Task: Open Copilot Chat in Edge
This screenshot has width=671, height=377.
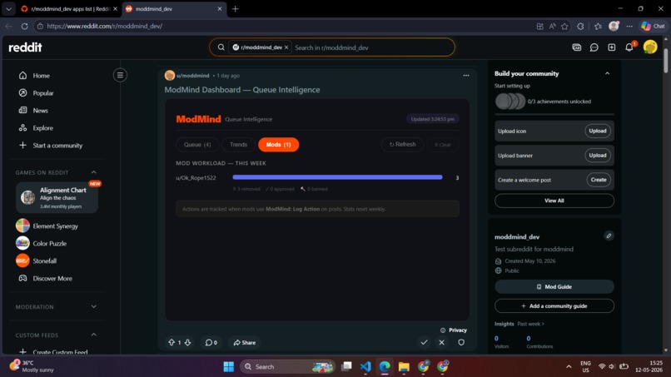Action: point(653,26)
